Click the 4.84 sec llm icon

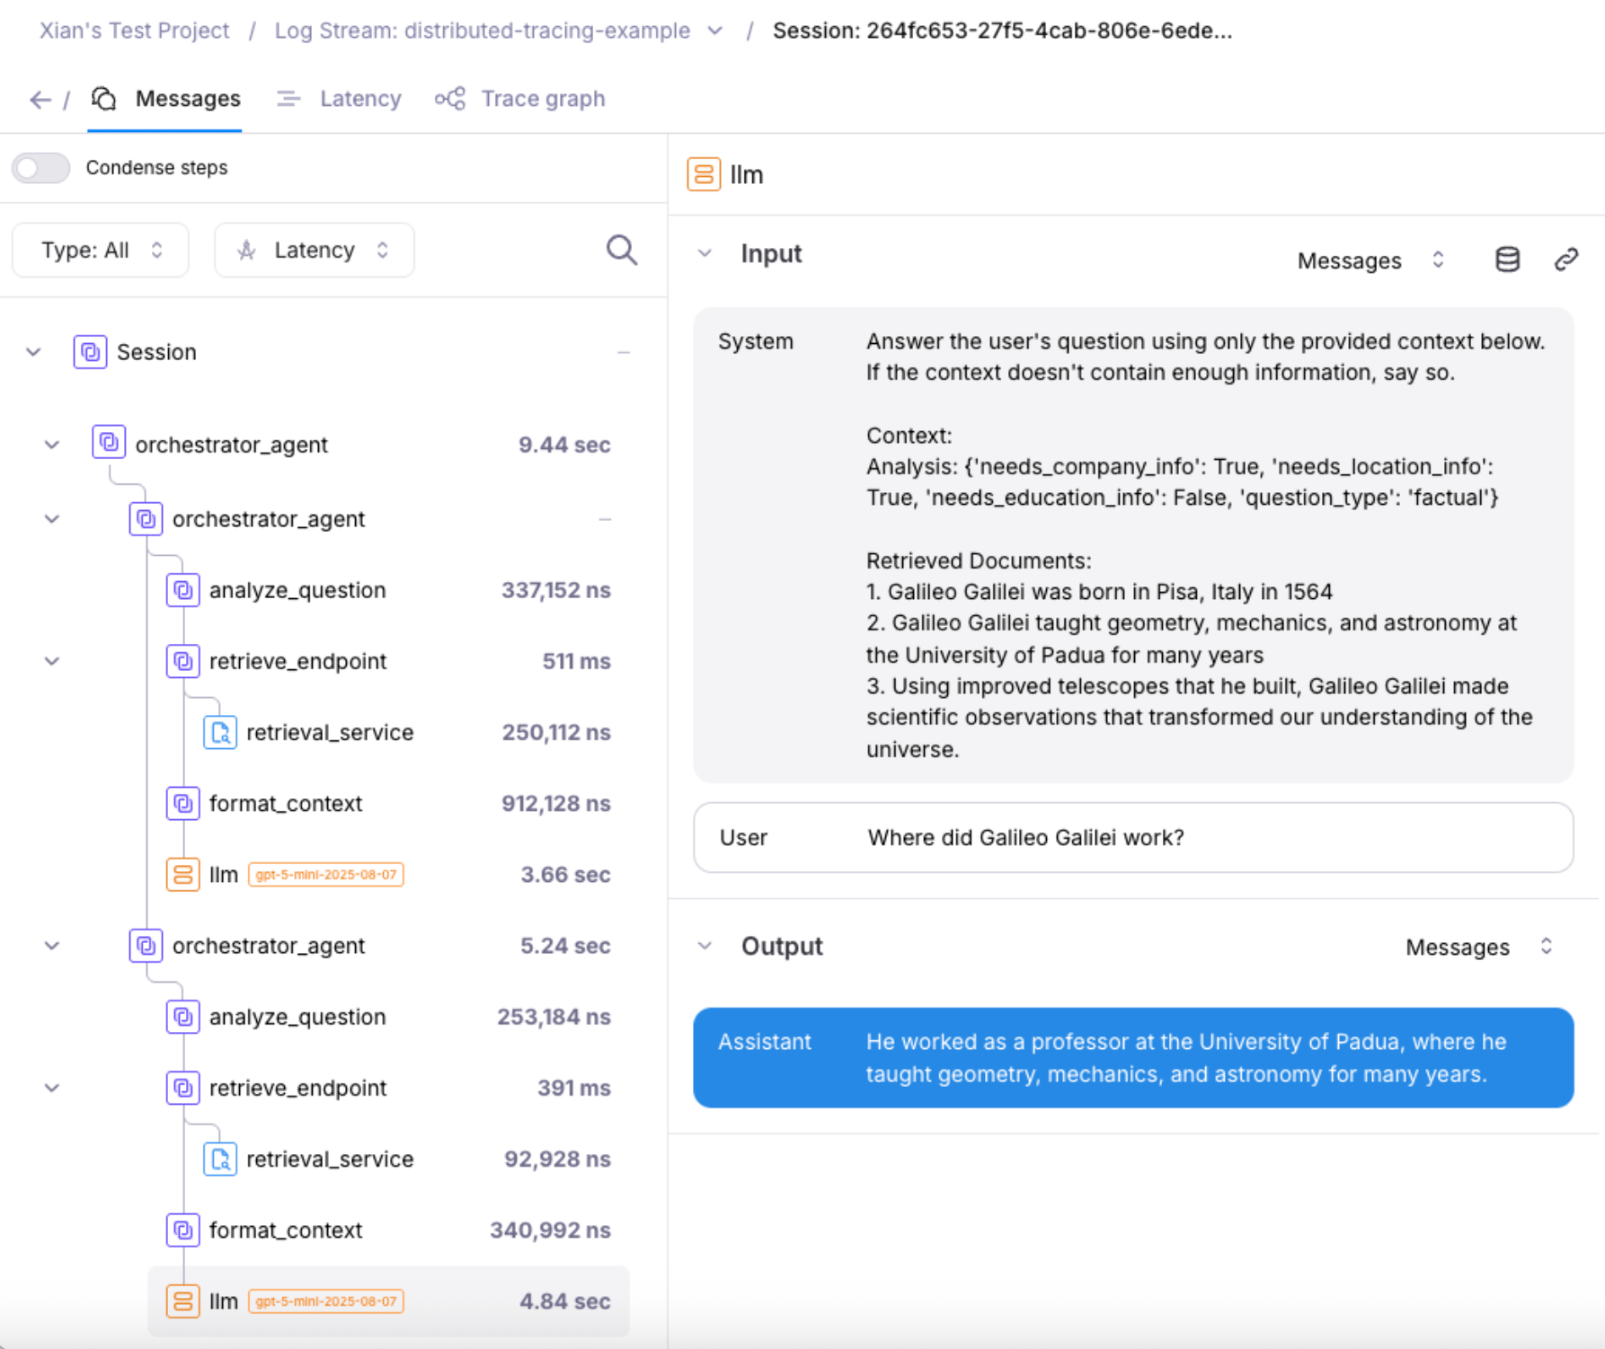point(182,1301)
